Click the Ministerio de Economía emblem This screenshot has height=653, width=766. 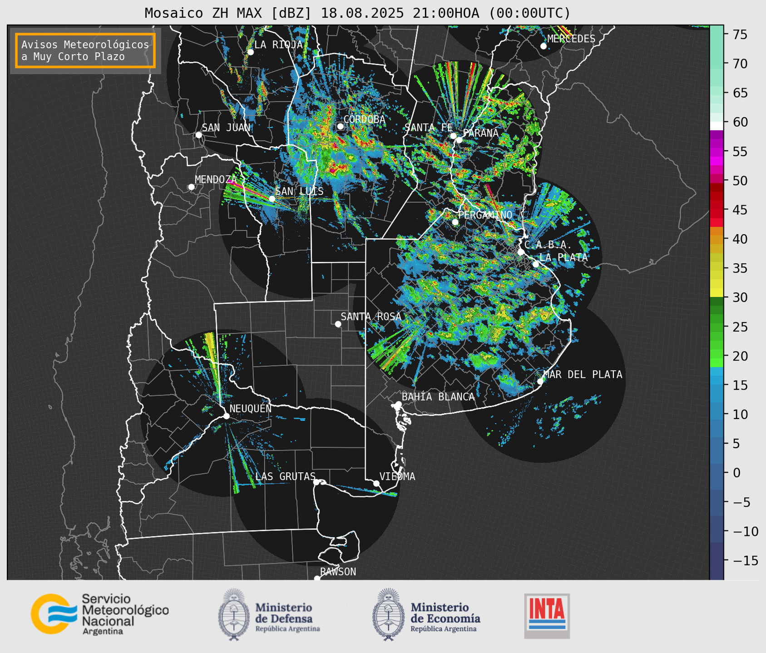coord(389,614)
